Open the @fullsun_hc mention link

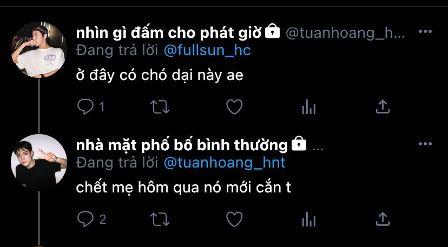[207, 51]
